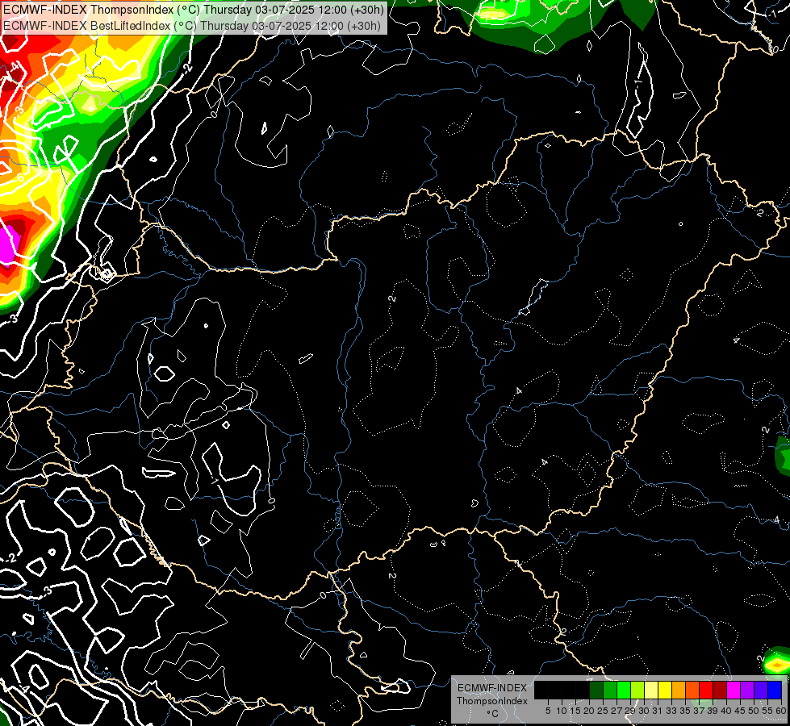Click the legend tick value 45

click(740, 711)
